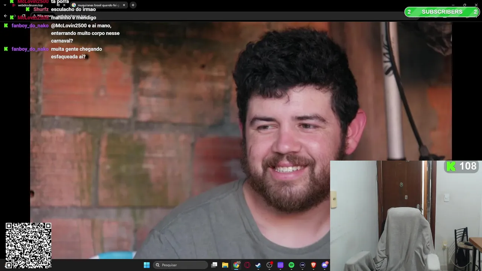Screen dimensions: 482x271
Task: Switch to Google Chrome in the taskbar
Action: (x=236, y=265)
